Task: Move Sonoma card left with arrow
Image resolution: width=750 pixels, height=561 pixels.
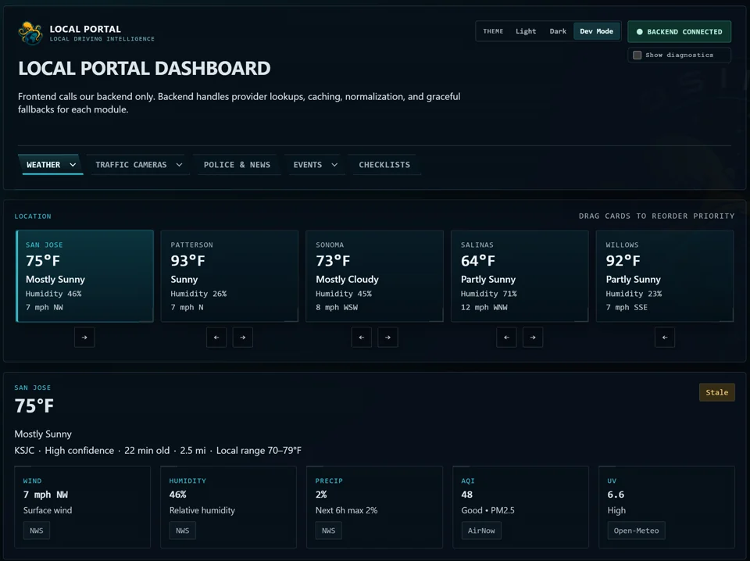Action: pyautogui.click(x=361, y=338)
